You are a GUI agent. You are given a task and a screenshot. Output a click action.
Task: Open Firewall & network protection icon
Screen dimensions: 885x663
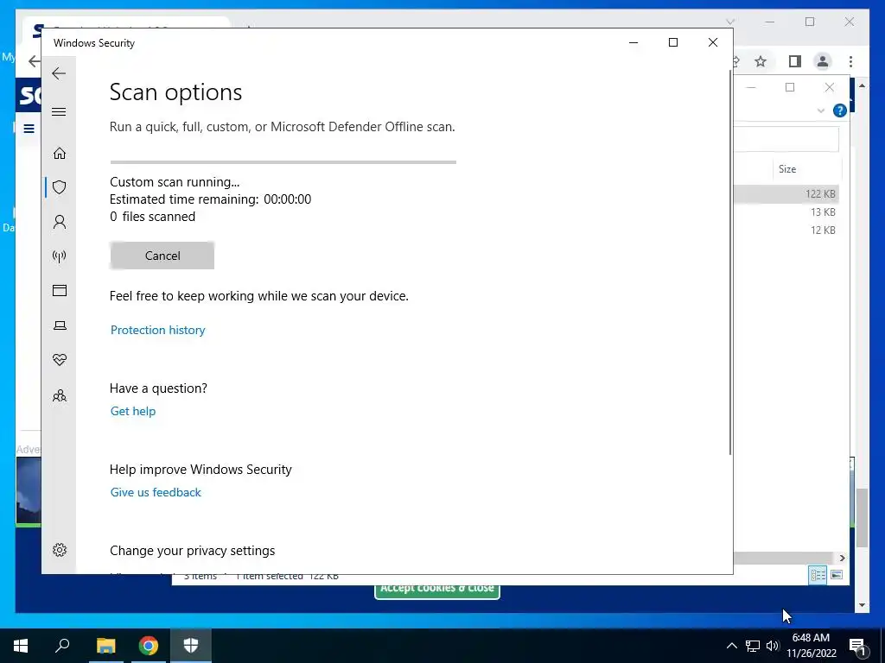60,256
